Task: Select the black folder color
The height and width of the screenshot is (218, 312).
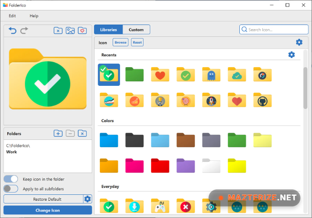Action: (134, 140)
